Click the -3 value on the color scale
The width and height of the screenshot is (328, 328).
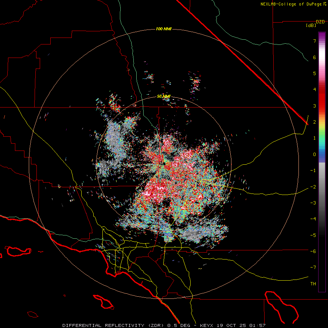[313, 203]
